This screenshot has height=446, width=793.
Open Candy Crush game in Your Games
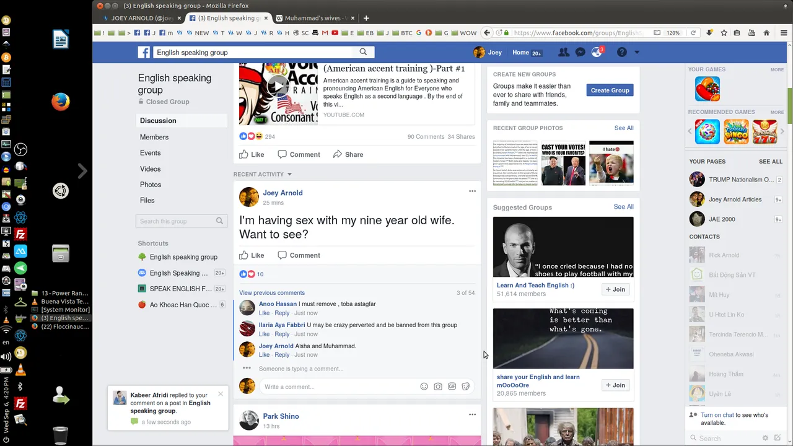pyautogui.click(x=708, y=89)
